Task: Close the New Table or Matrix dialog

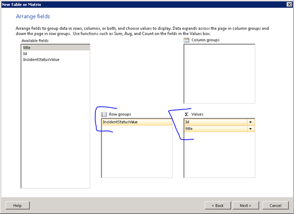Action: [x=289, y=4]
